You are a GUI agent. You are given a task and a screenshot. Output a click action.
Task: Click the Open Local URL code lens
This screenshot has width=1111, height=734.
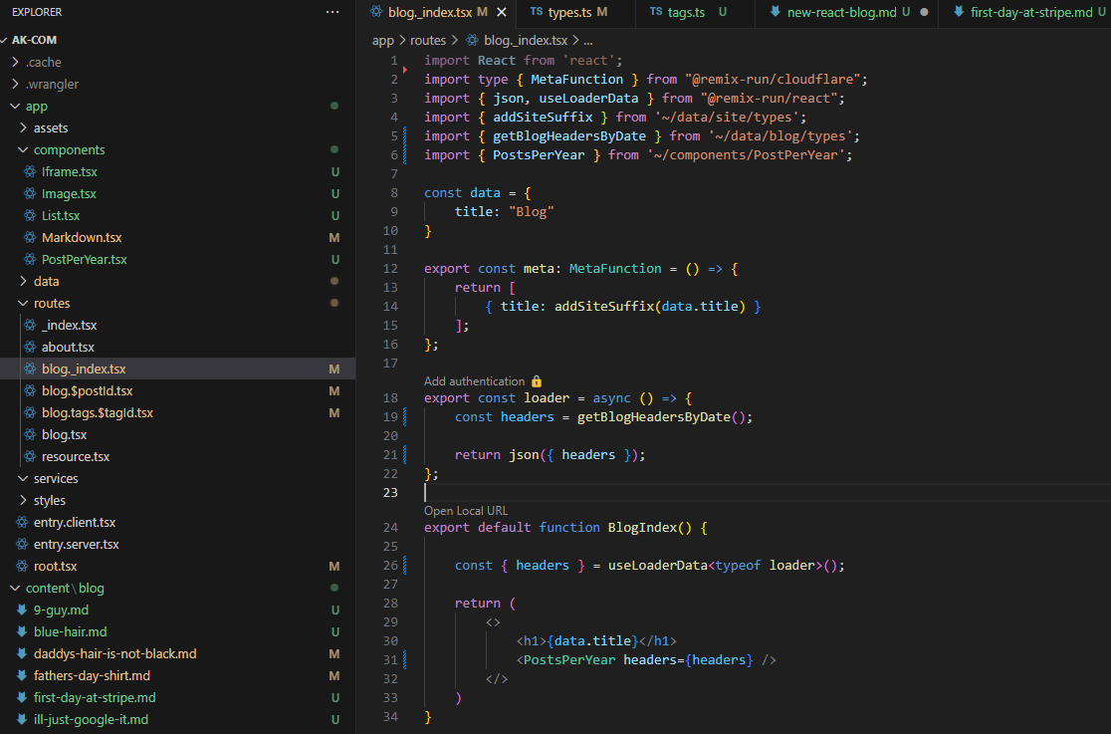coord(466,511)
